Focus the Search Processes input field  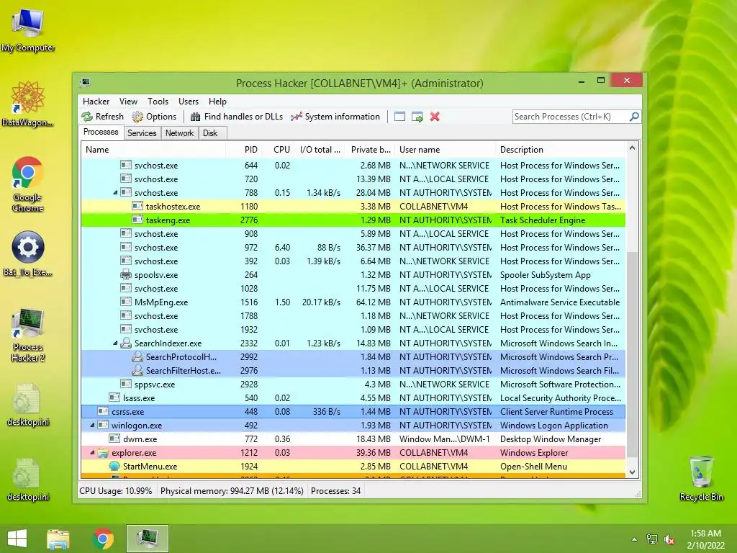571,117
